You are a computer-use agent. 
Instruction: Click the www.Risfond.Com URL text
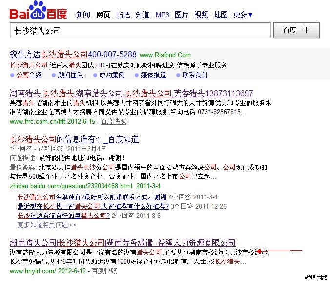coord(165,55)
